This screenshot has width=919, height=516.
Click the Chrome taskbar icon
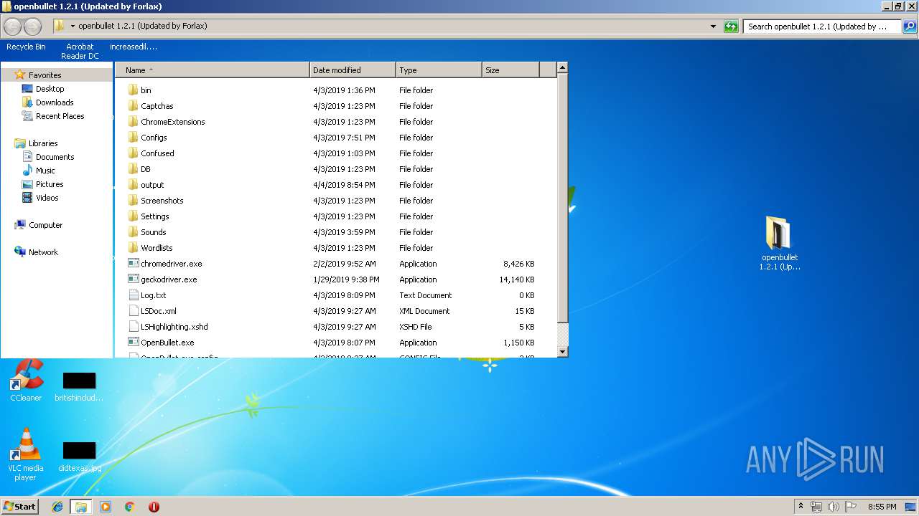coord(129,507)
